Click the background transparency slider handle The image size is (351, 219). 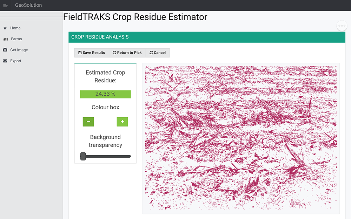coord(83,156)
